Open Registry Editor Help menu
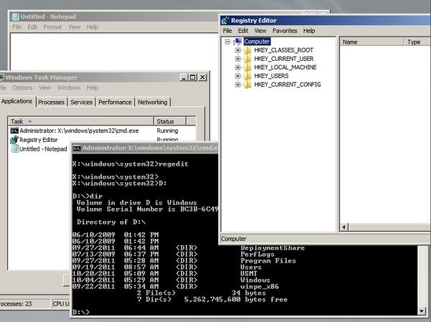The width and height of the screenshot is (431, 322). point(309,31)
